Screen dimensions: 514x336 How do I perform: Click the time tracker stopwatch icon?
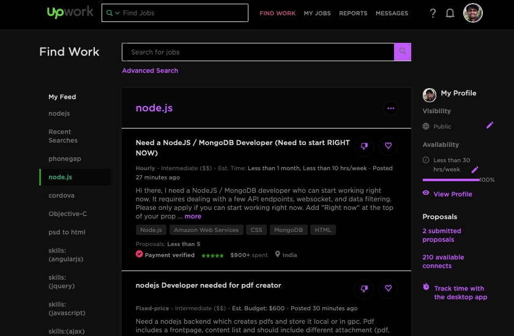(x=426, y=287)
